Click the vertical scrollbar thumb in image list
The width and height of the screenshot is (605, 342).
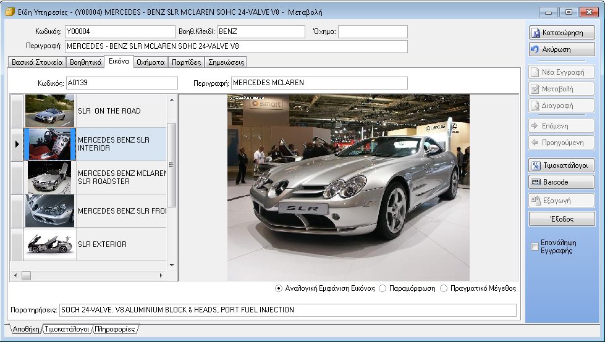click(172, 165)
